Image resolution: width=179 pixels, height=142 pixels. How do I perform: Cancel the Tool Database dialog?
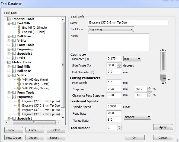[x=163, y=138]
